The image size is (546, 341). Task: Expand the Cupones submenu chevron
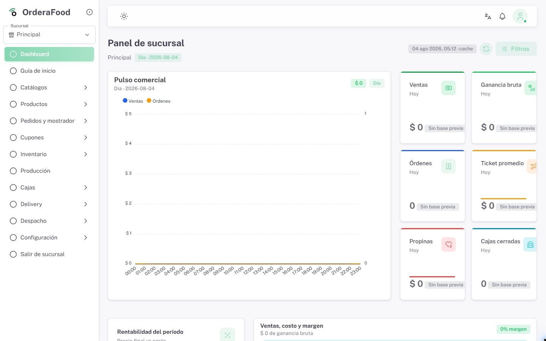pos(86,138)
